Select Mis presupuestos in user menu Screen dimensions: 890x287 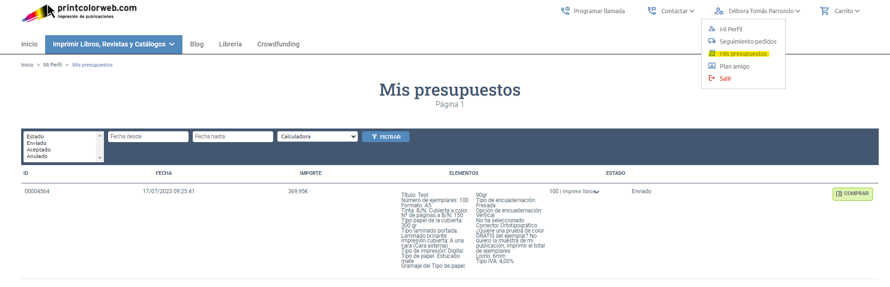[743, 54]
